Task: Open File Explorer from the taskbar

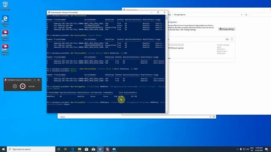Action: pos(80,149)
